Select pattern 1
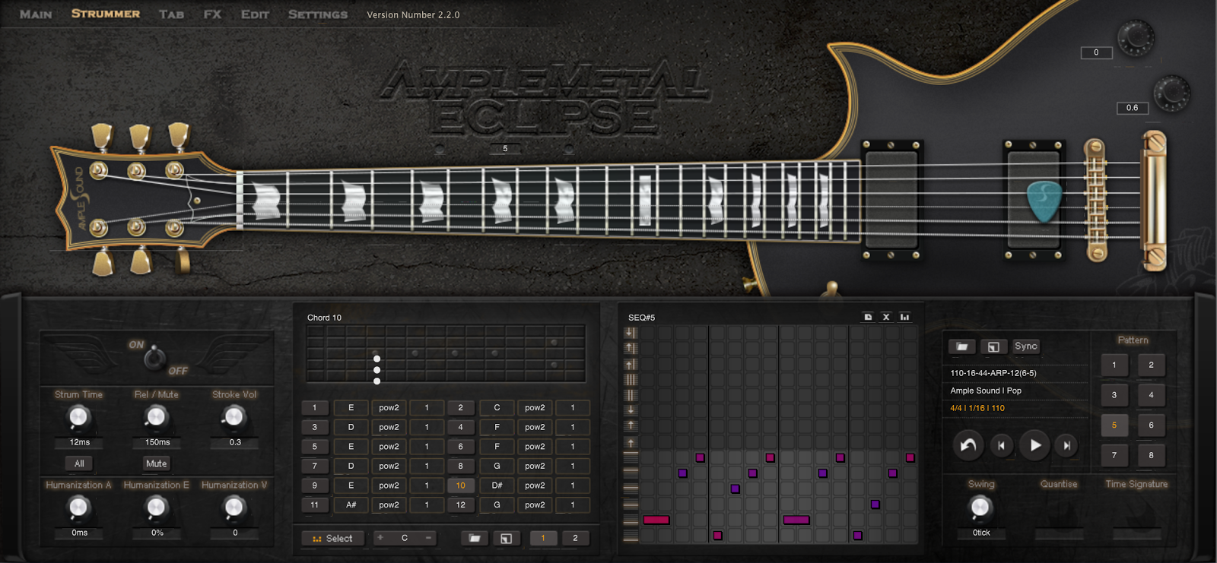Viewport: 1217px width, 563px height. (1114, 365)
